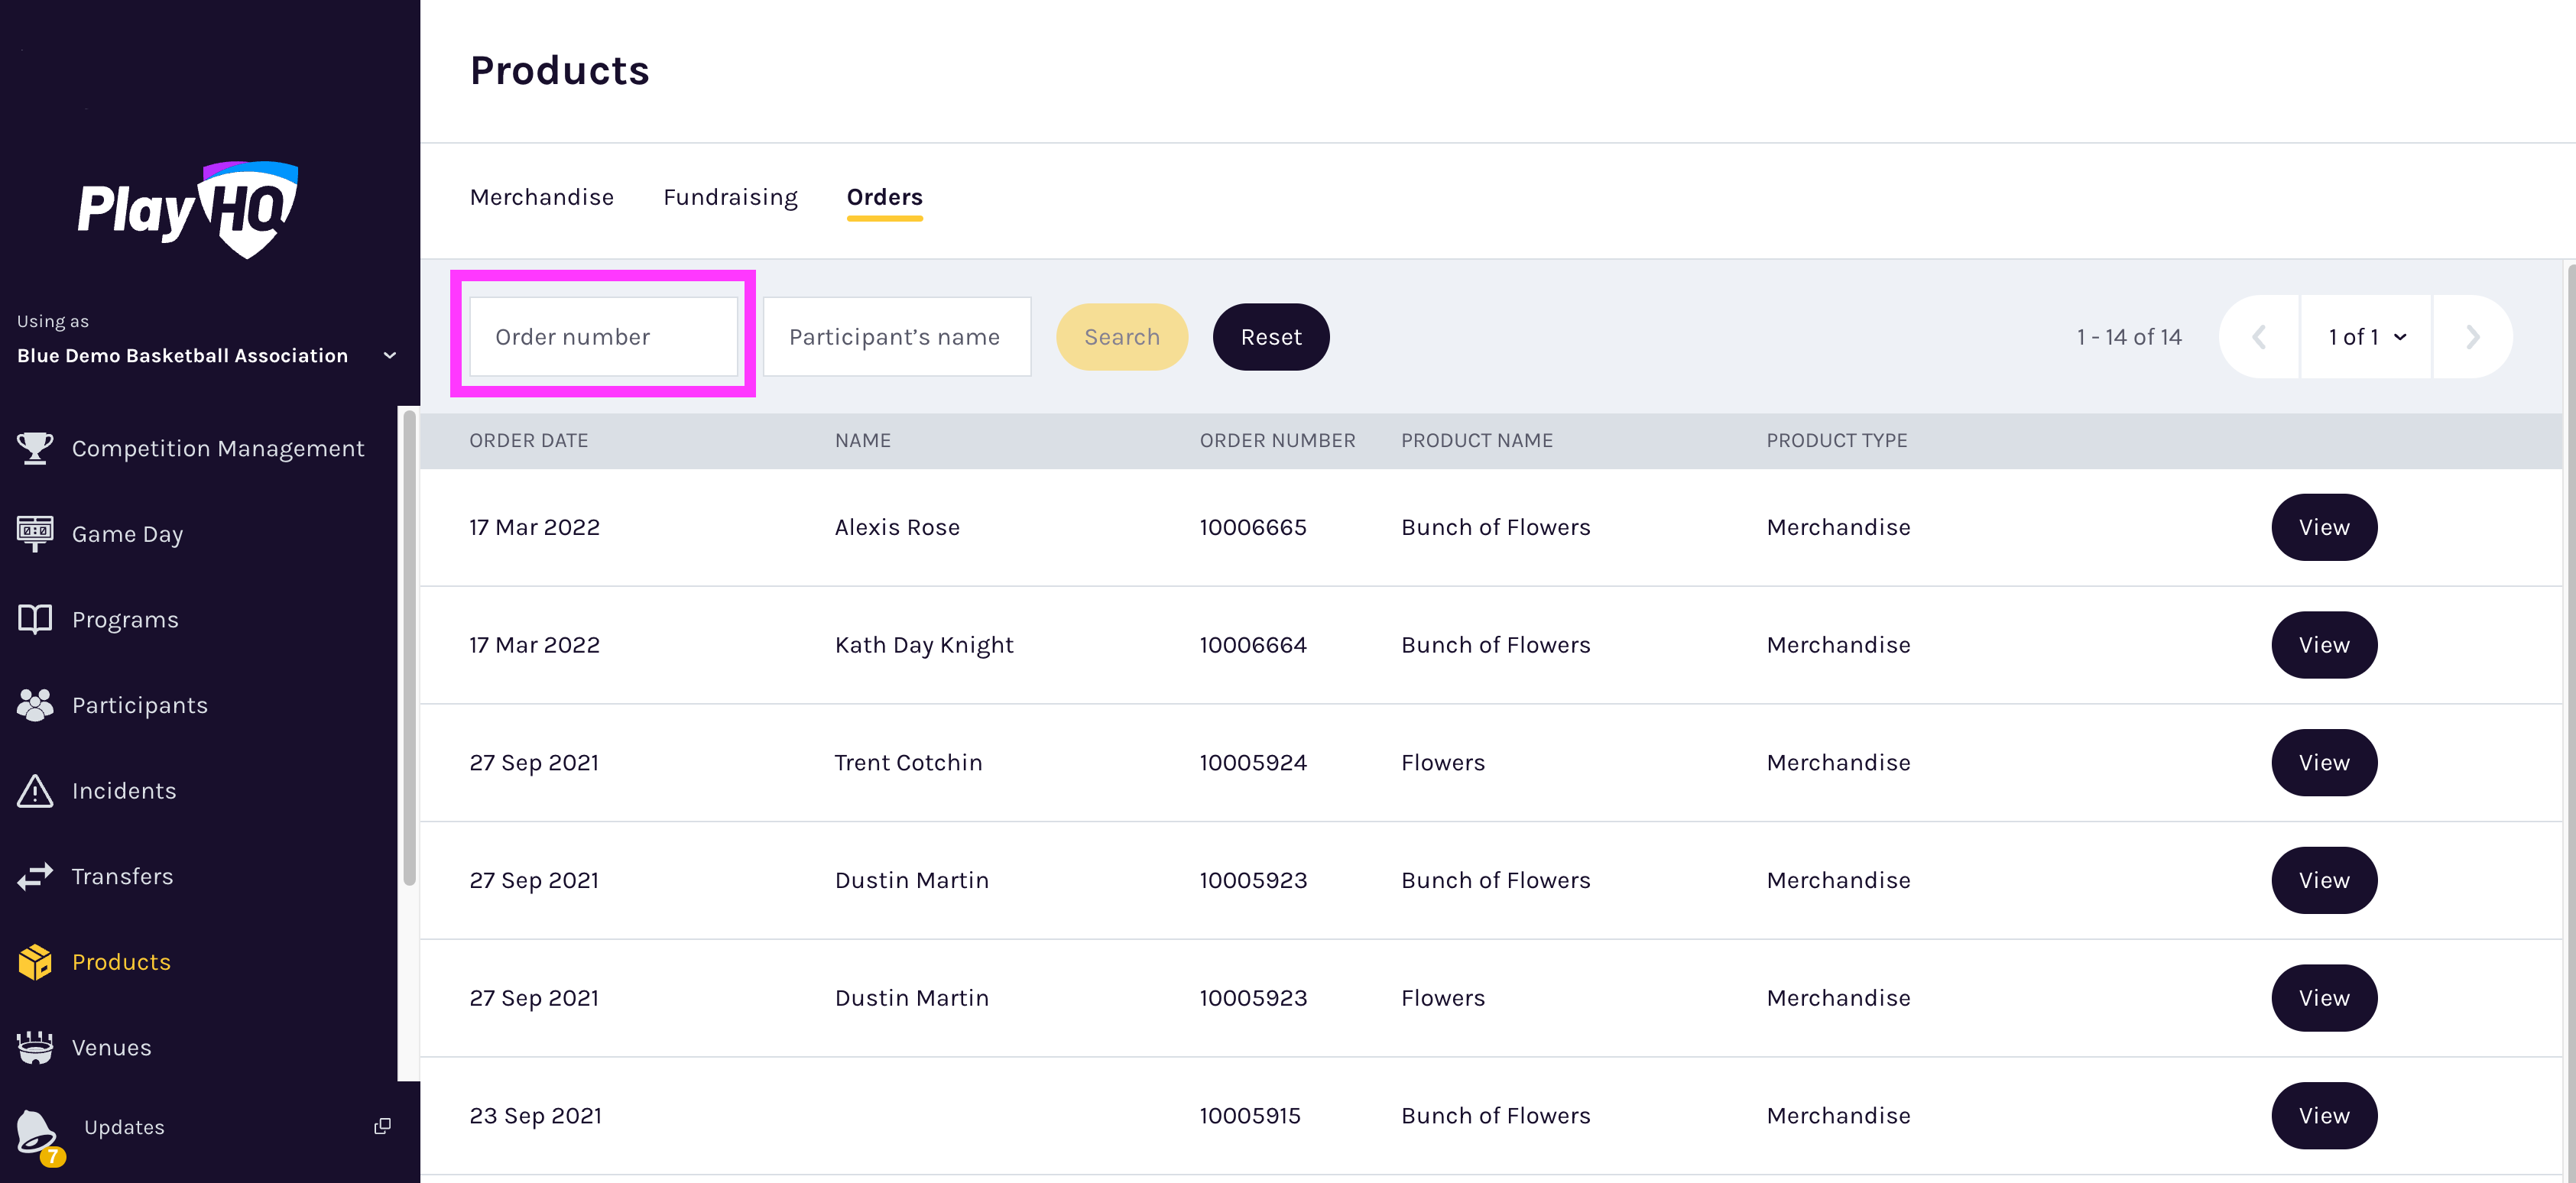2576x1183 pixels.
Task: Select the Game Day sidebar icon
Action: (35, 533)
